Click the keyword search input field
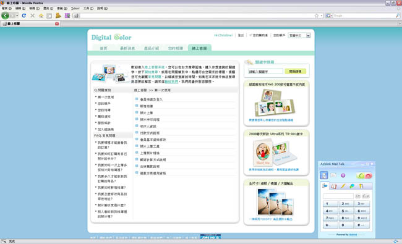 click(x=265, y=72)
